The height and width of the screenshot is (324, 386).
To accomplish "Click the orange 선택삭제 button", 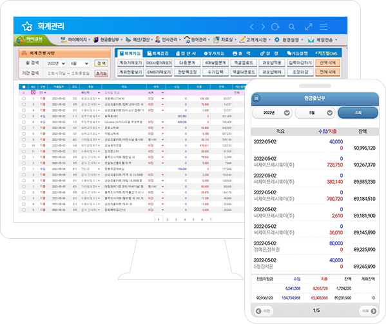I will [327, 63].
